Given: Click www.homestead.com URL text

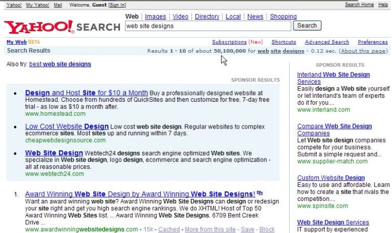Looking at the screenshot, I should pyautogui.click(x=55, y=114).
